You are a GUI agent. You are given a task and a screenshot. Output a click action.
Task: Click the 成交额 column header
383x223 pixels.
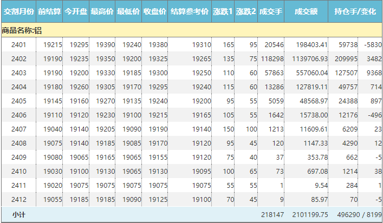point(306,11)
